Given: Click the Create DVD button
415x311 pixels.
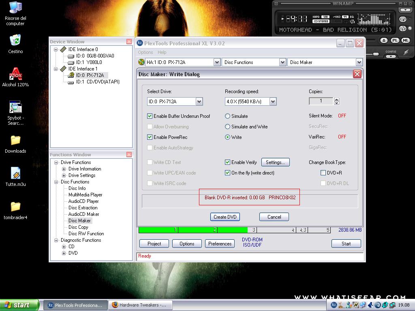Looking at the screenshot, I should [x=225, y=217].
